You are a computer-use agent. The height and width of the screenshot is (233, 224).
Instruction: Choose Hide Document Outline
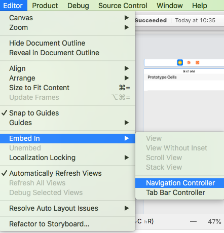pos(67,43)
